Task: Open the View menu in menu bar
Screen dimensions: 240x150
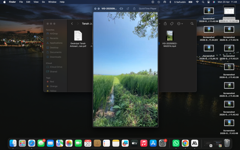Action: (36, 2)
